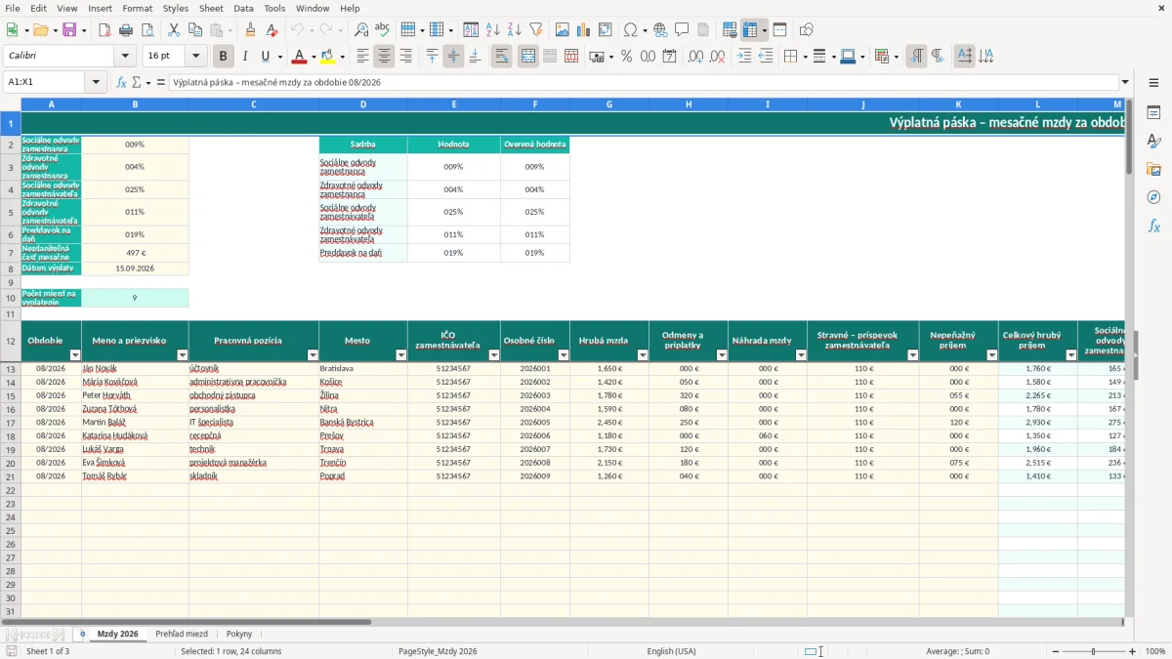Image resolution: width=1172 pixels, height=659 pixels.
Task: Toggle Italic formatting
Action: (x=245, y=57)
